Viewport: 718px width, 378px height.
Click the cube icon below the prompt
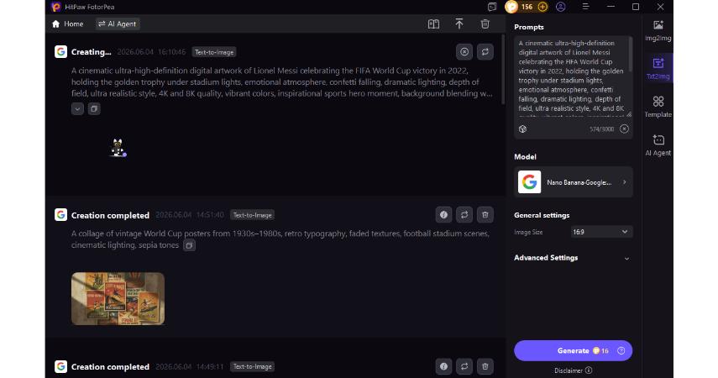click(522, 129)
